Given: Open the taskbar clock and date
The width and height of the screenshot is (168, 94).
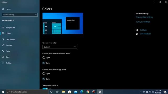Looking at the screenshot, I should pyautogui.click(x=158, y=92).
